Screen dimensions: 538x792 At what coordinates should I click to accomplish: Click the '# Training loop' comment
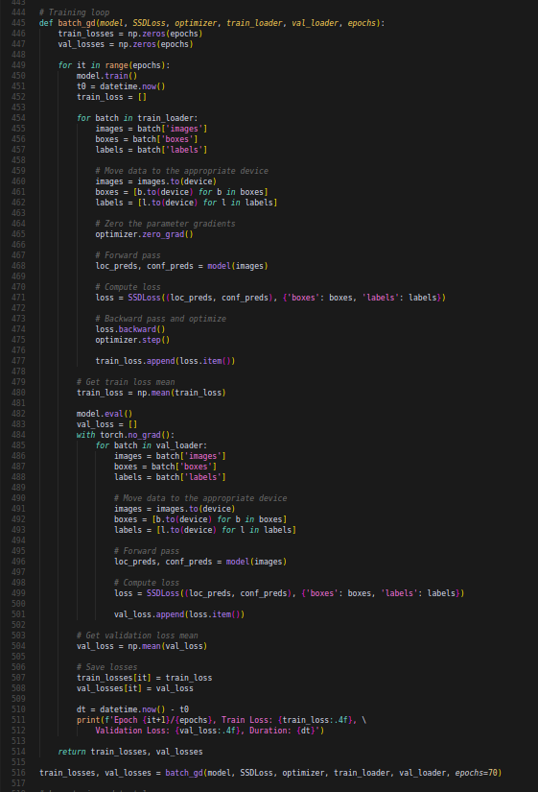click(74, 12)
